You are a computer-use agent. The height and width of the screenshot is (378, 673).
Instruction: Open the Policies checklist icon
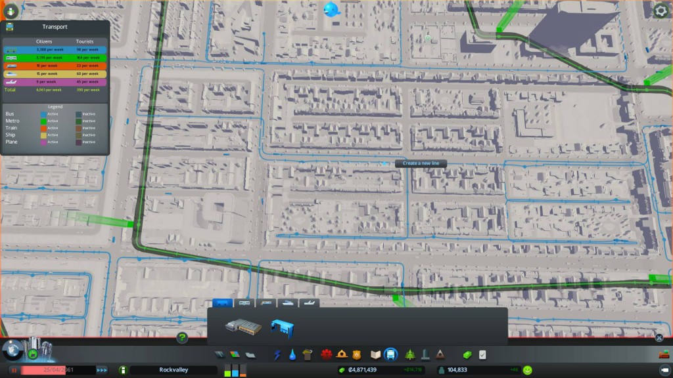(x=482, y=354)
